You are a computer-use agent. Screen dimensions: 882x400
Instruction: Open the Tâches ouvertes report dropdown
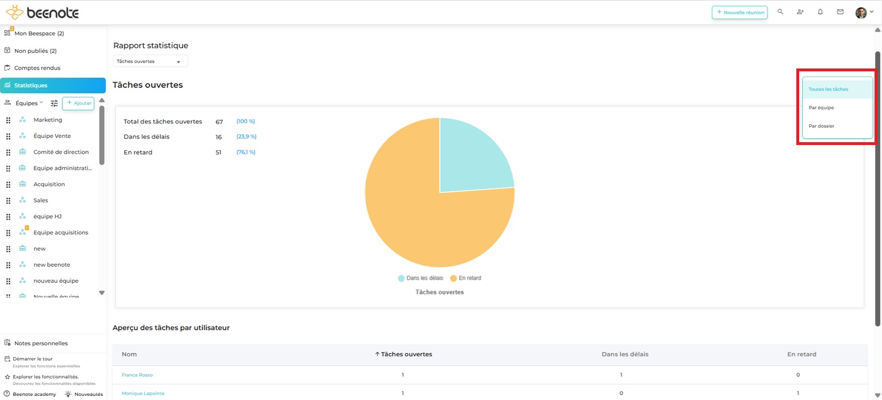tap(150, 62)
